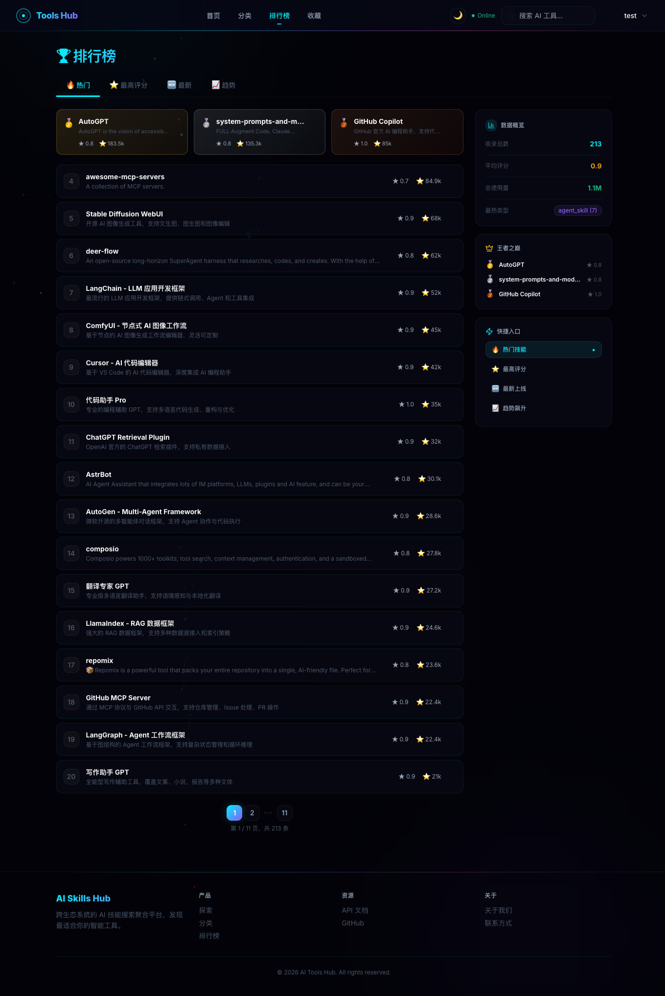The width and height of the screenshot is (665, 996).
Task: Click the agent_skill (7) tag
Action: pos(577,211)
